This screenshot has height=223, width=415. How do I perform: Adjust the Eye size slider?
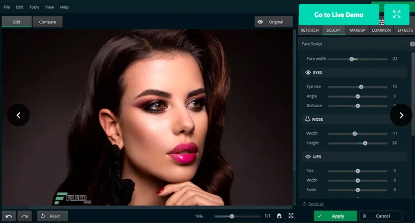[x=358, y=87]
